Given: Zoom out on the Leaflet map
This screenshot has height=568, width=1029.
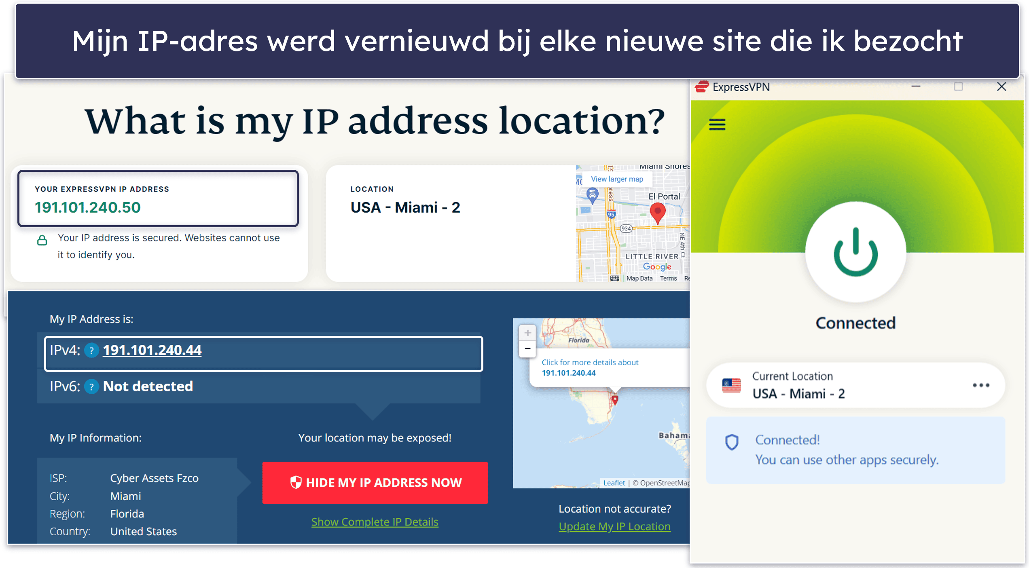Looking at the screenshot, I should pyautogui.click(x=527, y=348).
